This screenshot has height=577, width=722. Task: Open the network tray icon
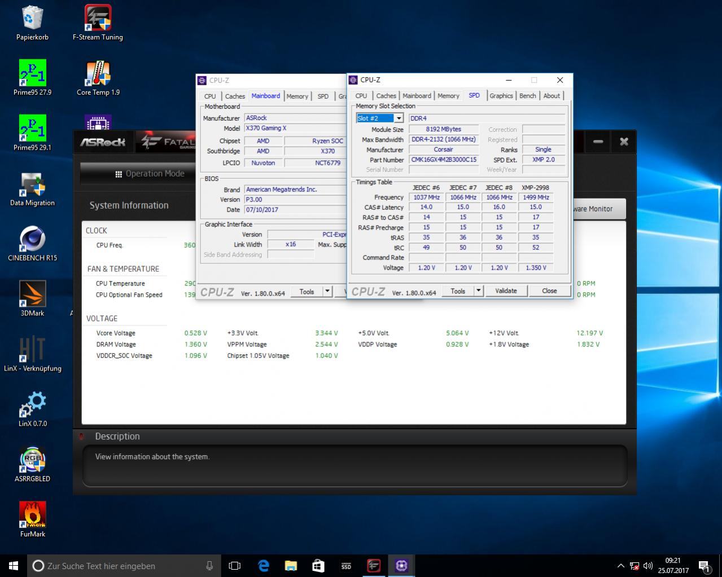click(635, 566)
